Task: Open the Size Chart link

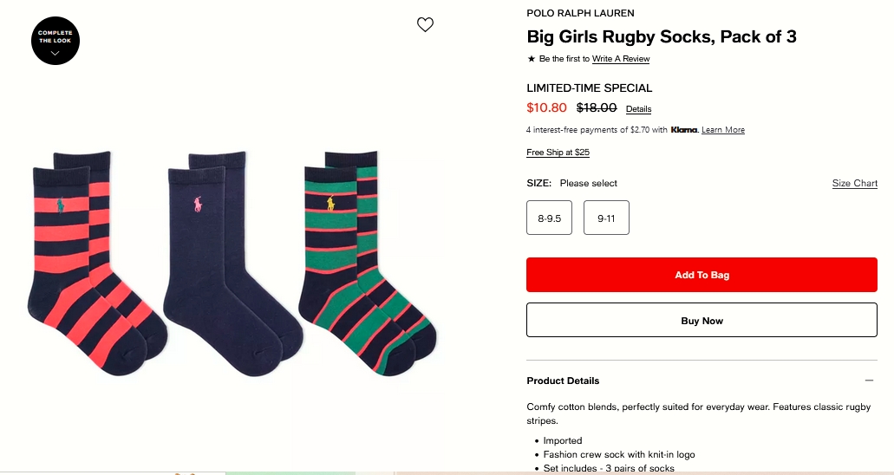Action: pyautogui.click(x=854, y=184)
